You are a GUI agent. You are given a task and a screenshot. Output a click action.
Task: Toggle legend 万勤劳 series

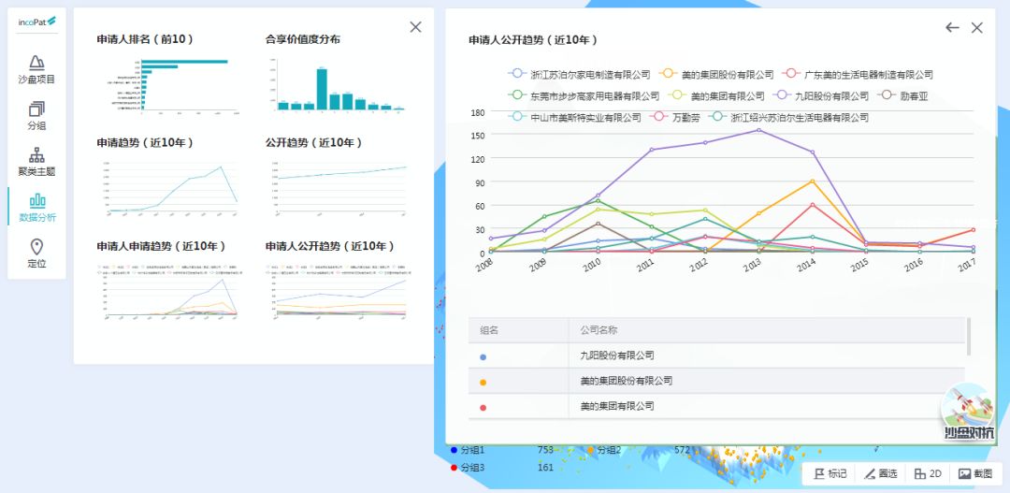(675, 117)
